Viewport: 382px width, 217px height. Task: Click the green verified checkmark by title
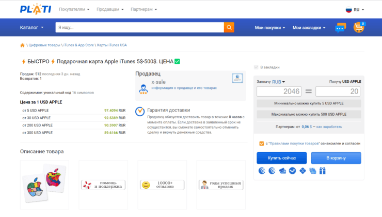[177, 61]
